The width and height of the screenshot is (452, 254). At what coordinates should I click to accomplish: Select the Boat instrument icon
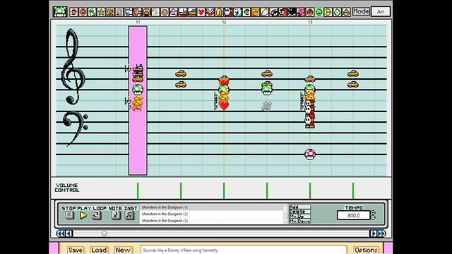[183, 12]
